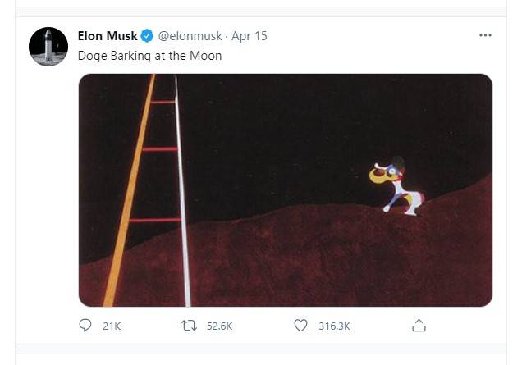Image resolution: width=522 pixels, height=365 pixels.
Task: Open the Elon Musk display name link
Action: pyautogui.click(x=108, y=36)
